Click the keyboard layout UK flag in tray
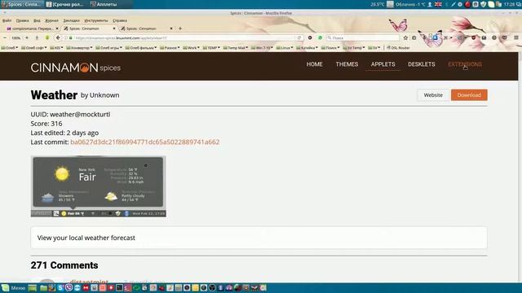The height and width of the screenshot is (293, 522). [438, 4]
